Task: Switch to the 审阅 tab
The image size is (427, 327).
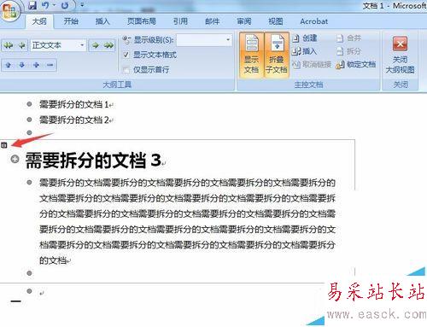Action: (x=244, y=21)
